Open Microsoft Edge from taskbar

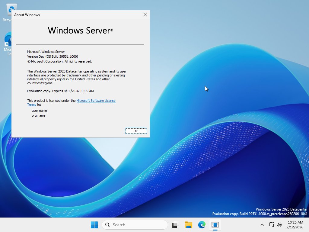tap(202, 225)
